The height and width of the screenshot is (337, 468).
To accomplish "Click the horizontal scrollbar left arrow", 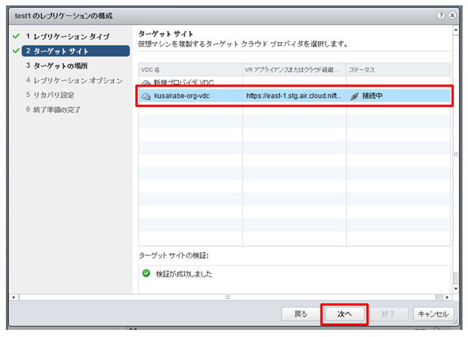I will coord(13,297).
